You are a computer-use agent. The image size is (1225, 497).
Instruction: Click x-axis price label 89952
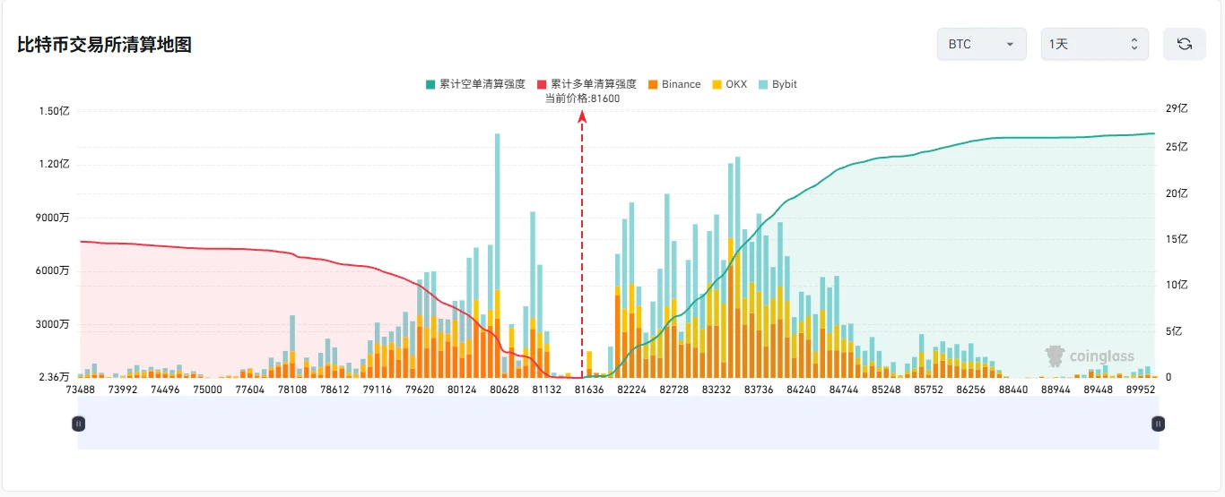[x=1141, y=390]
